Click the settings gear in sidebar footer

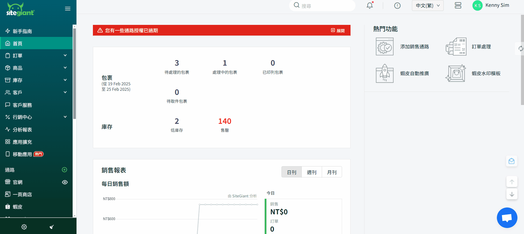click(x=24, y=227)
